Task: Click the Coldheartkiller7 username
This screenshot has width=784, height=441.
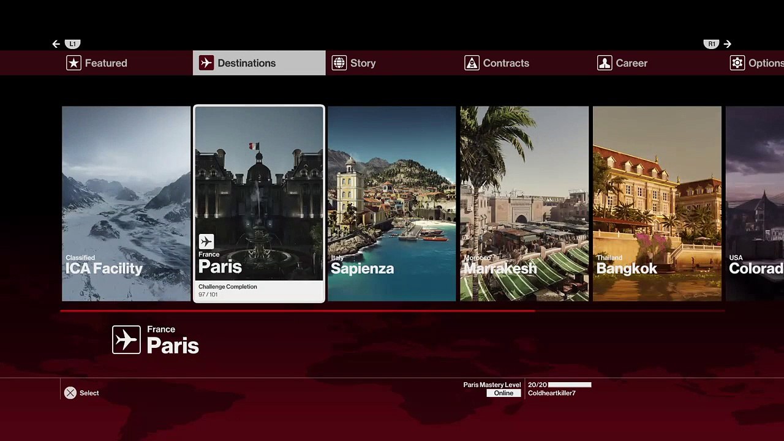Action: pyautogui.click(x=551, y=393)
